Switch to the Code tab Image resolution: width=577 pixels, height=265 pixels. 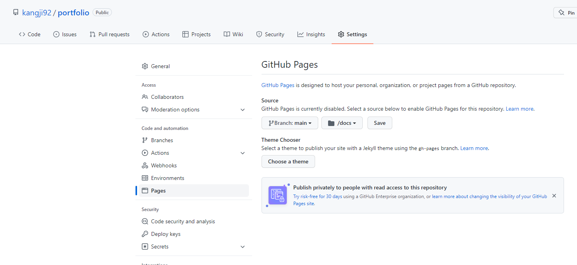point(30,34)
